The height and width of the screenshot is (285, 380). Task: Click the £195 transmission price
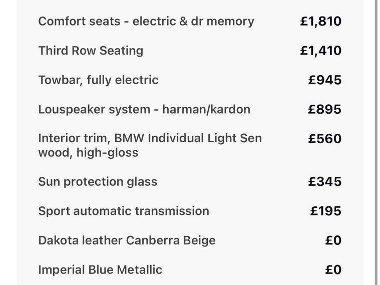click(325, 211)
